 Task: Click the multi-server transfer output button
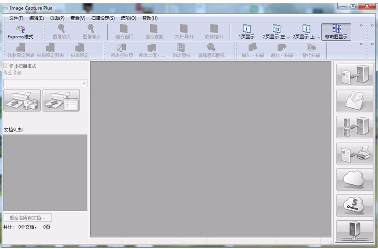[x=355, y=127]
